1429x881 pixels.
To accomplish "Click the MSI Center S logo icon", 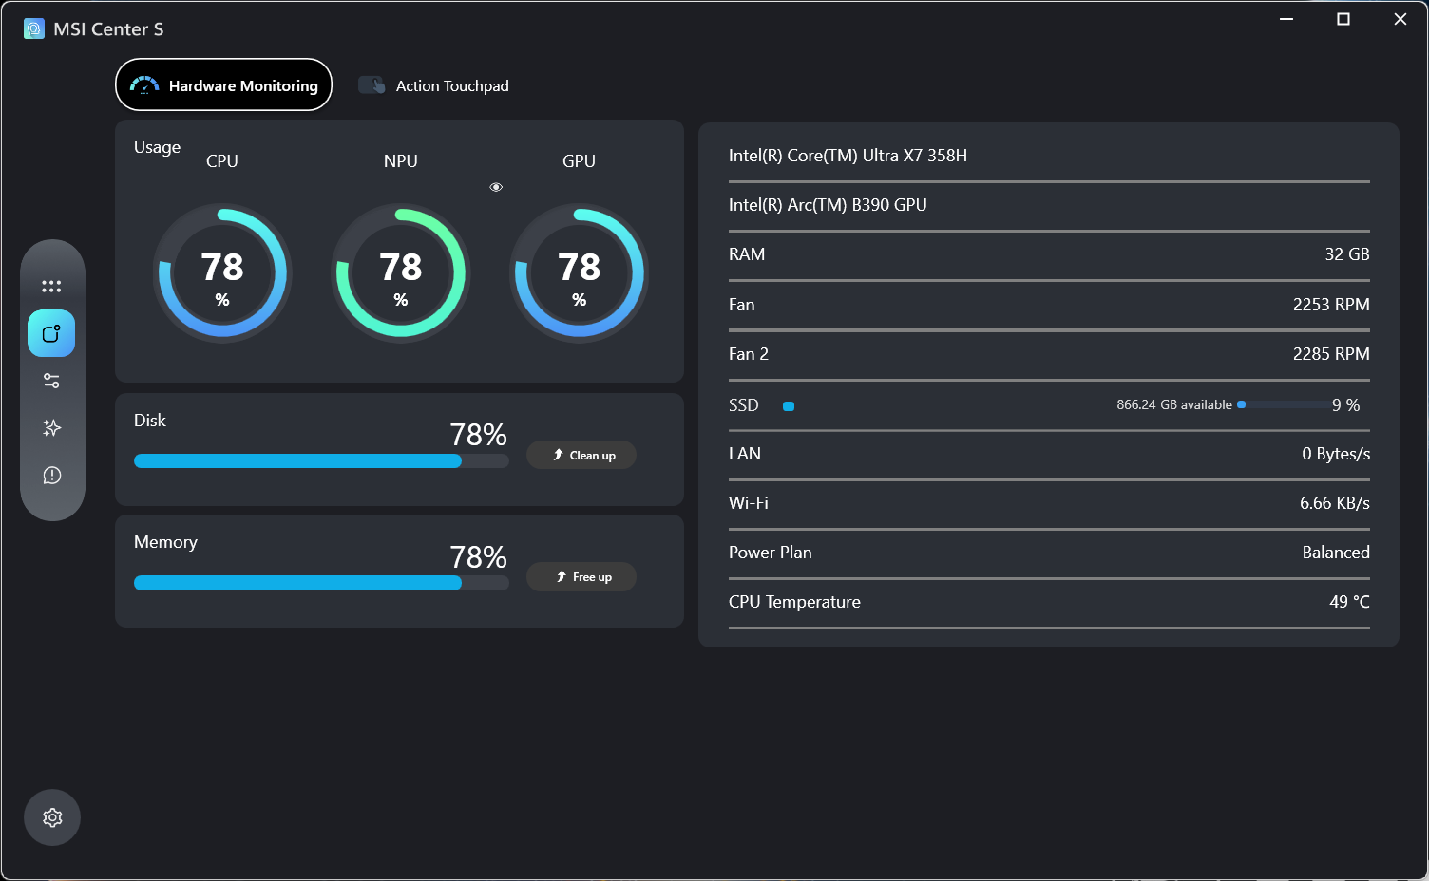I will click(34, 28).
